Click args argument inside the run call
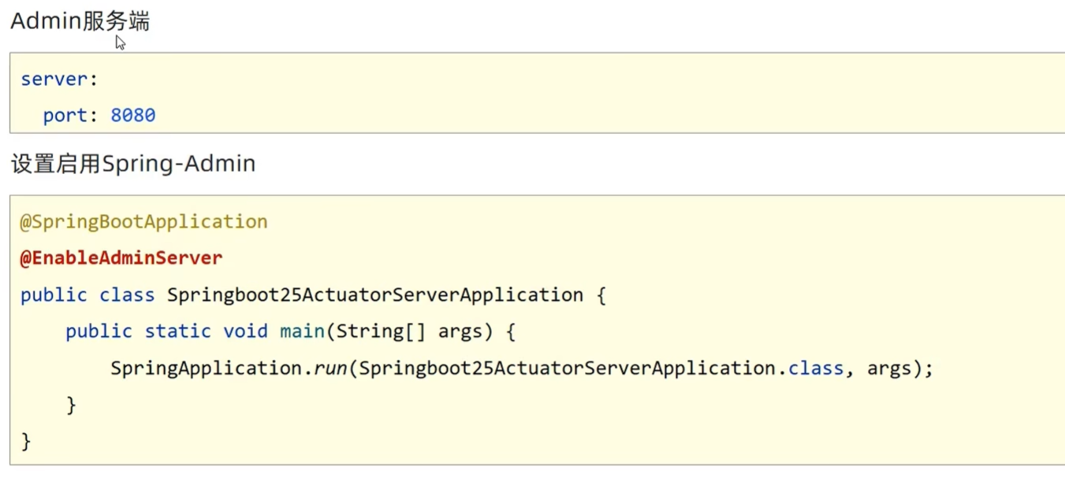 [x=889, y=369]
